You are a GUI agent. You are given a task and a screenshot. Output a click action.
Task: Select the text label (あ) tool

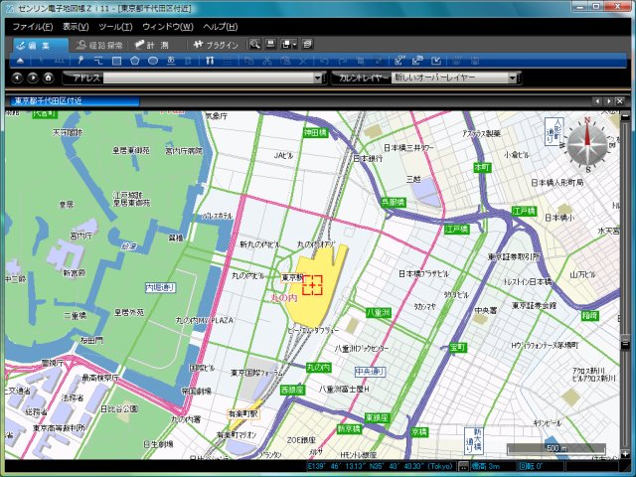point(171,61)
